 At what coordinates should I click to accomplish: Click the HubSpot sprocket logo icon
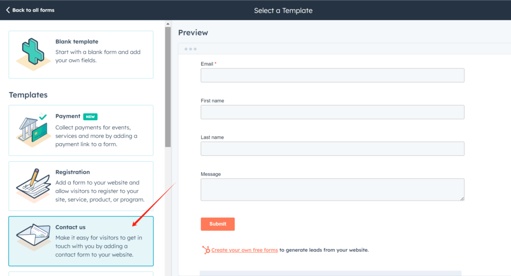[206, 250]
